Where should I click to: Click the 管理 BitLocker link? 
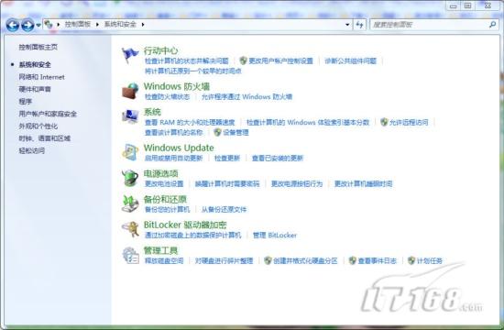pos(275,235)
